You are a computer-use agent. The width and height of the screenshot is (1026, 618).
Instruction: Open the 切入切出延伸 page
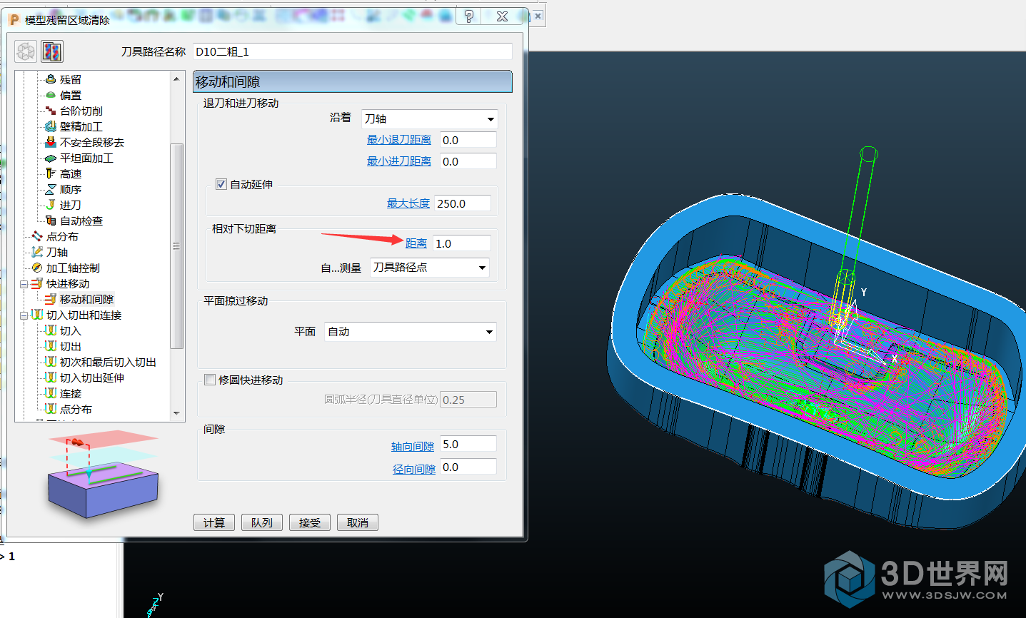[91, 378]
